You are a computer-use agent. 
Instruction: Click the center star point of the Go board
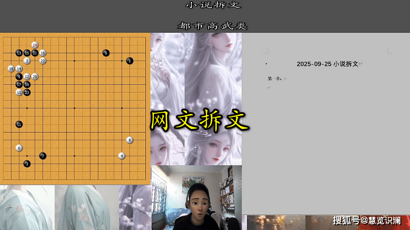(74, 108)
